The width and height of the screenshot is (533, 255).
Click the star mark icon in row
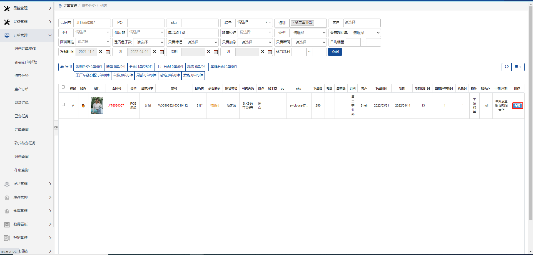tap(73, 105)
